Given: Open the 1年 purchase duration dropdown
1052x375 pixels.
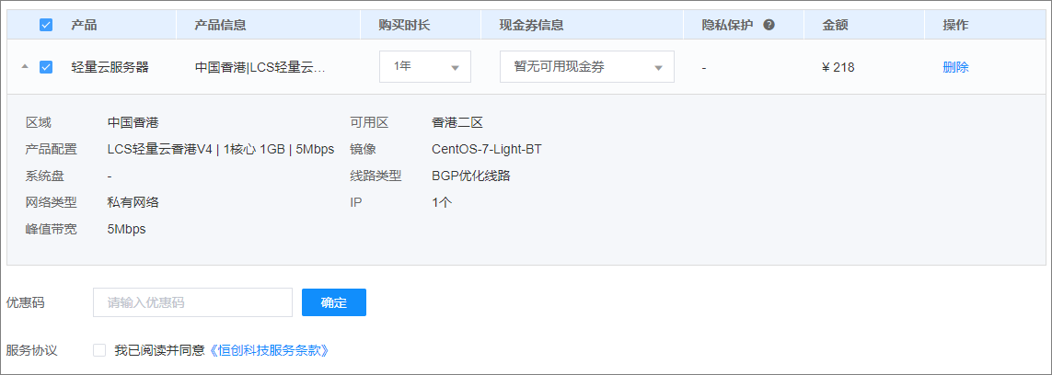Looking at the screenshot, I should 425,67.
